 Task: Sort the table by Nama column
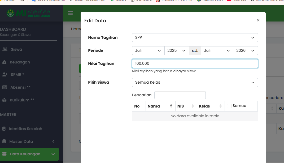pyautogui.click(x=160, y=106)
